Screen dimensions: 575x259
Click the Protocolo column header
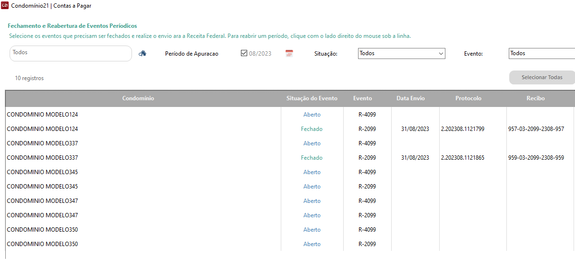468,98
